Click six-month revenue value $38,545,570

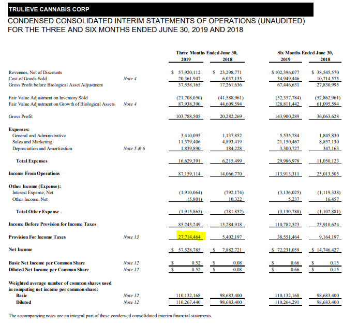tap(325, 72)
